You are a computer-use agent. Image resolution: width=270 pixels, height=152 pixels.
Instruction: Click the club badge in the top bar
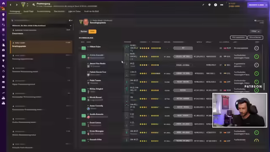(23, 5)
